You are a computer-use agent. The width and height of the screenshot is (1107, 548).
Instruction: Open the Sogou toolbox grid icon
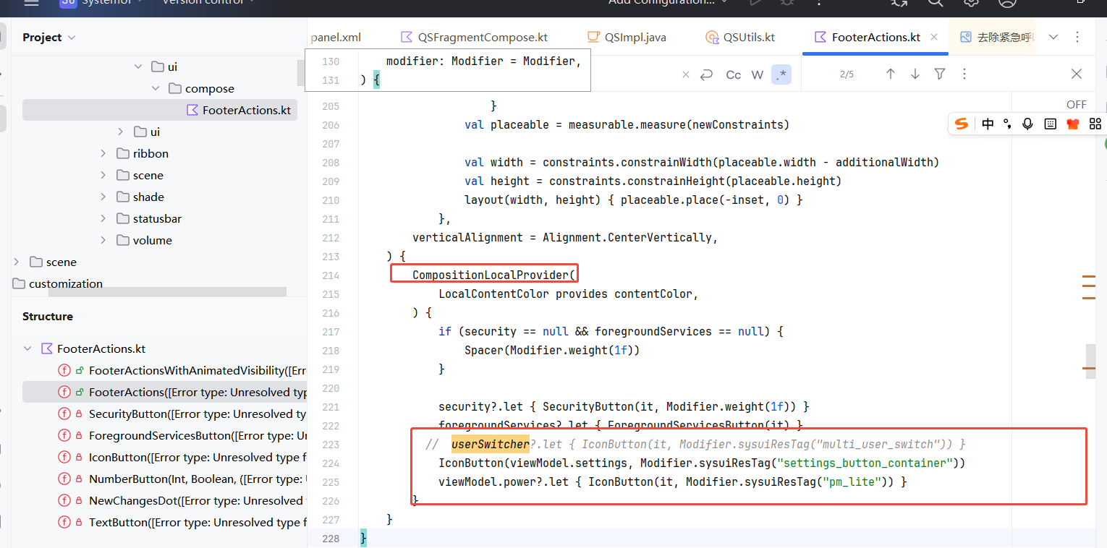point(1095,124)
